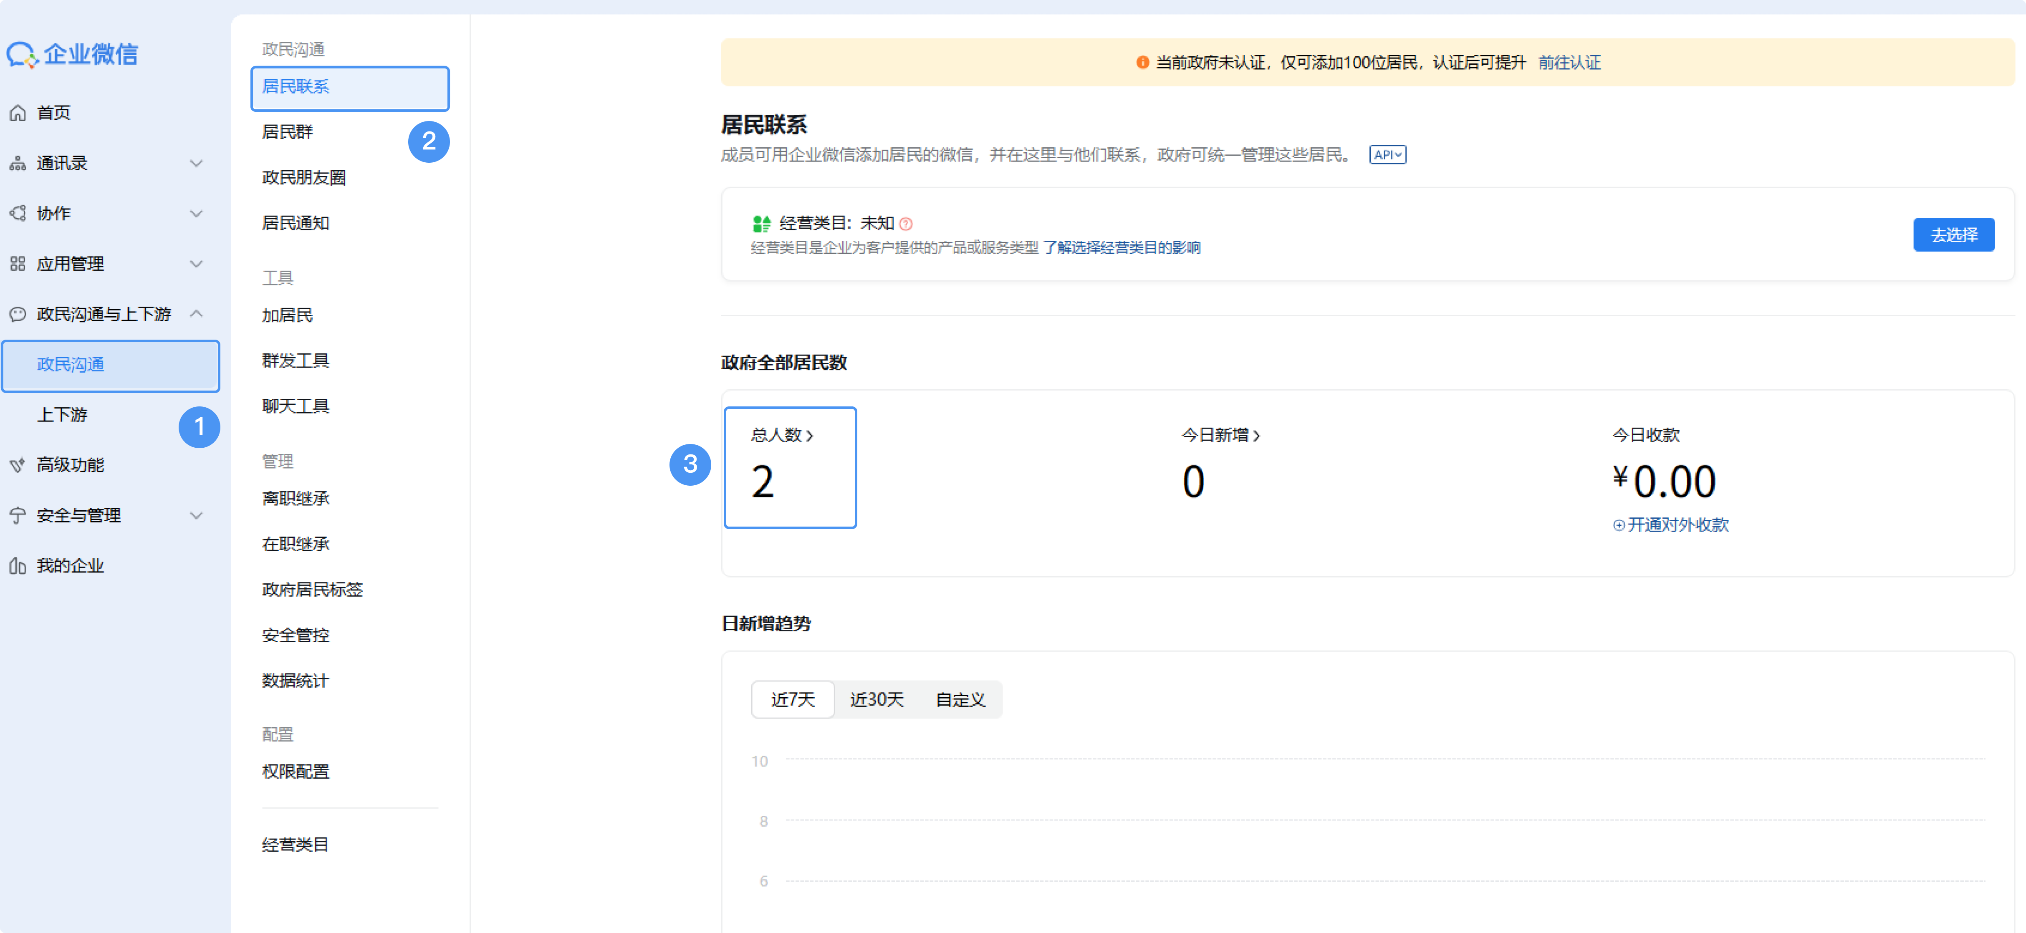2026x933 pixels.
Task: Open the 聊天工具 page
Action: (x=296, y=406)
